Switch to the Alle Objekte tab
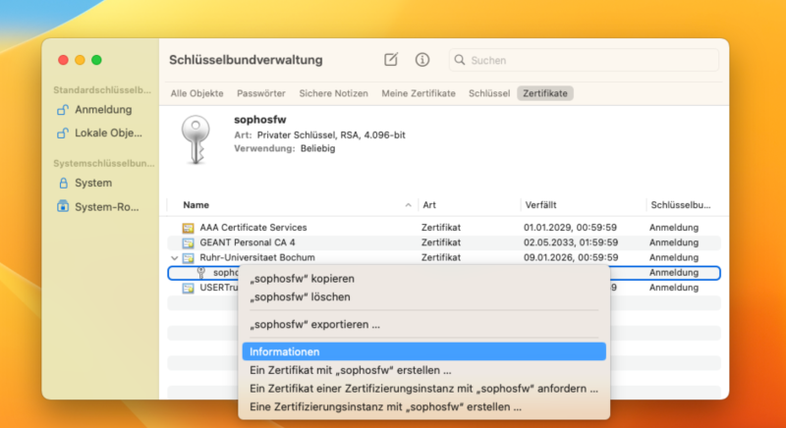Image resolution: width=786 pixels, height=428 pixels. coord(197,93)
